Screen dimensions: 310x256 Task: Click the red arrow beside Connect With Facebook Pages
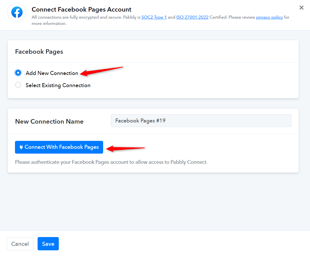coord(125,149)
